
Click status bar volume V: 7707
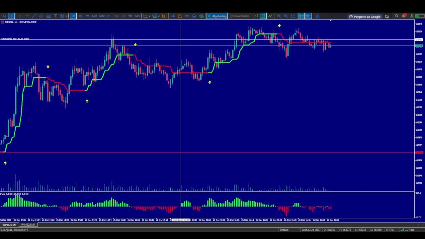coord(390,230)
